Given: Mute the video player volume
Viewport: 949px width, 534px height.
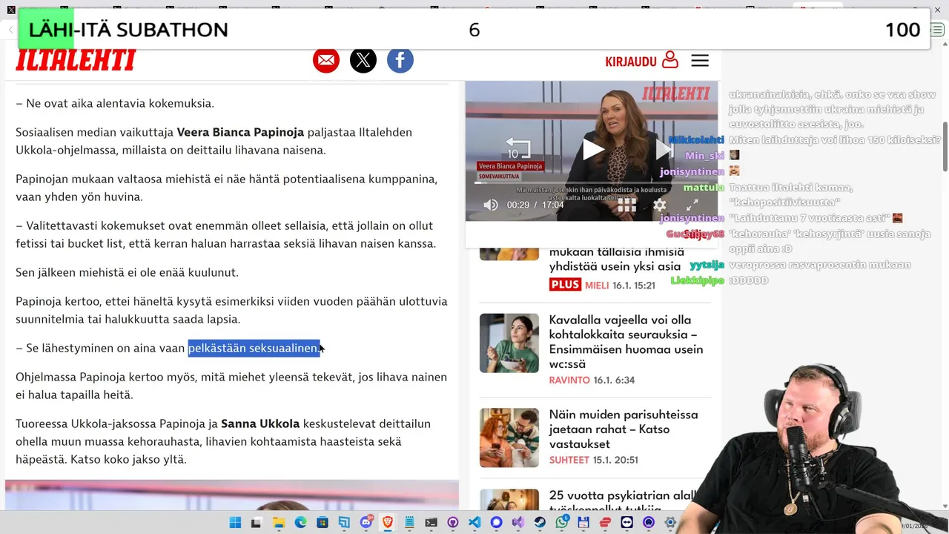Looking at the screenshot, I should tap(491, 205).
